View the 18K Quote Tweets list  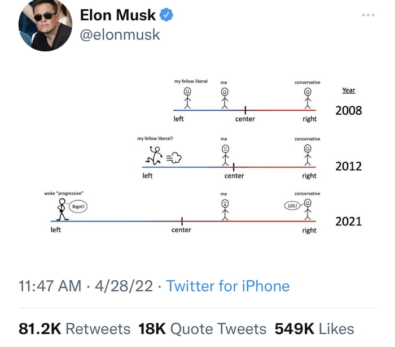coord(202,329)
